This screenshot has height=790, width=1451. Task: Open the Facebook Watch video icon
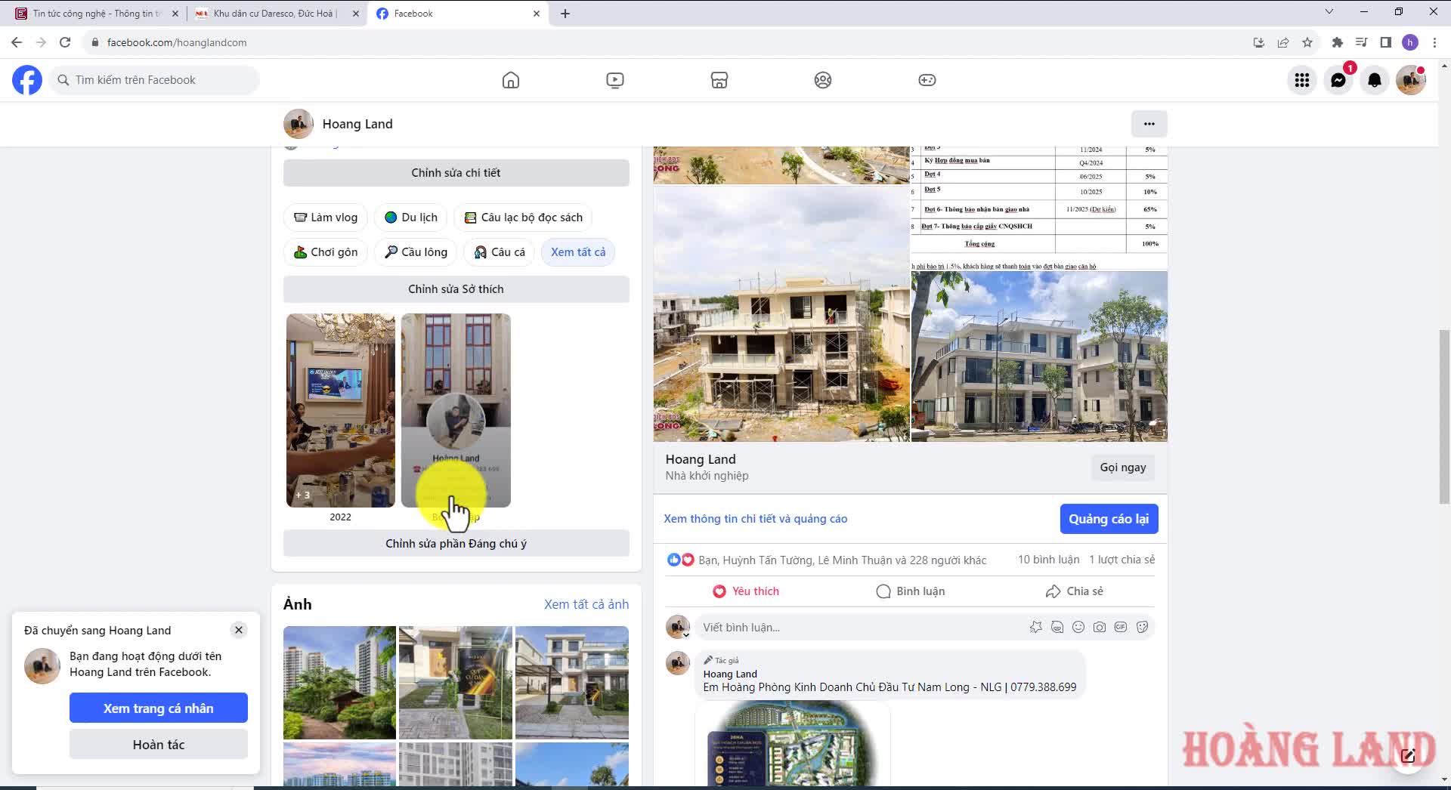click(x=615, y=80)
